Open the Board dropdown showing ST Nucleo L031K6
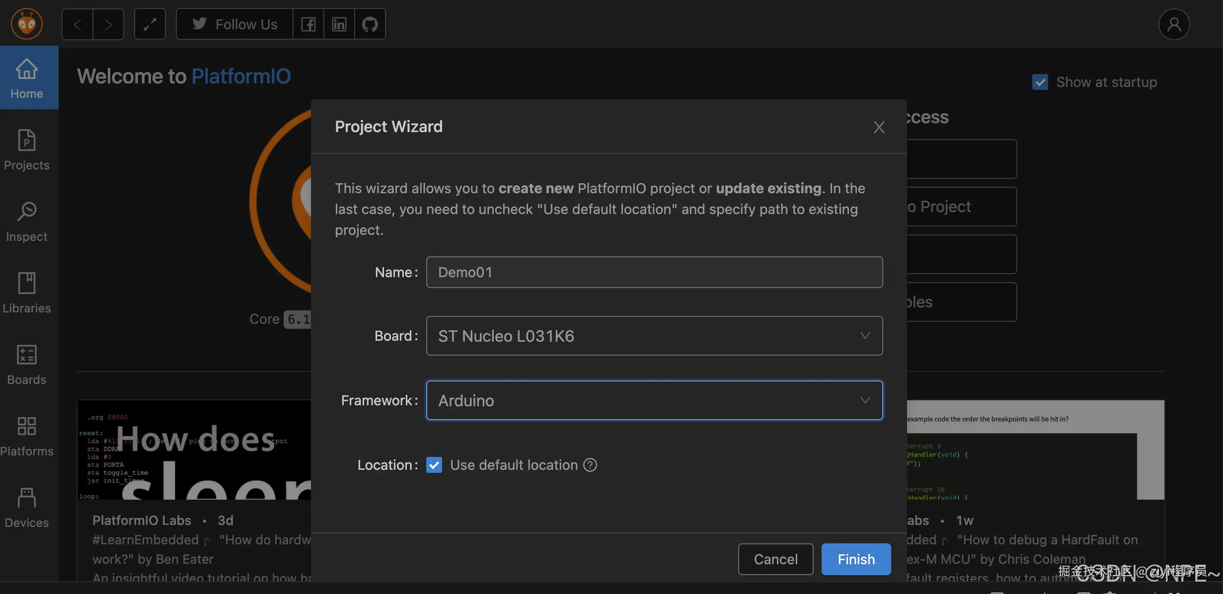The width and height of the screenshot is (1223, 594). (x=654, y=336)
